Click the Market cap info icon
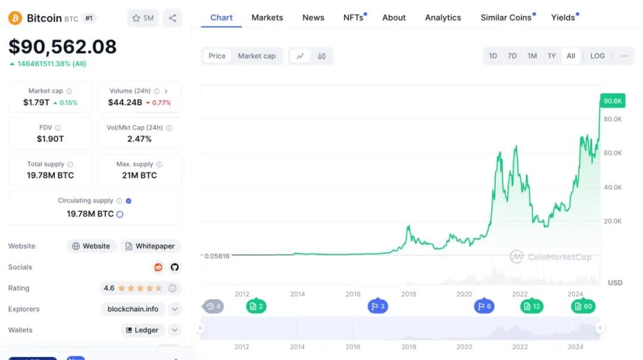This screenshot has width=643, height=360. point(69,91)
